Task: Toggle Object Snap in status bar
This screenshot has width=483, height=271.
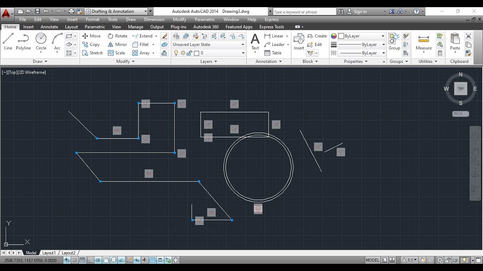Action: tap(106, 260)
